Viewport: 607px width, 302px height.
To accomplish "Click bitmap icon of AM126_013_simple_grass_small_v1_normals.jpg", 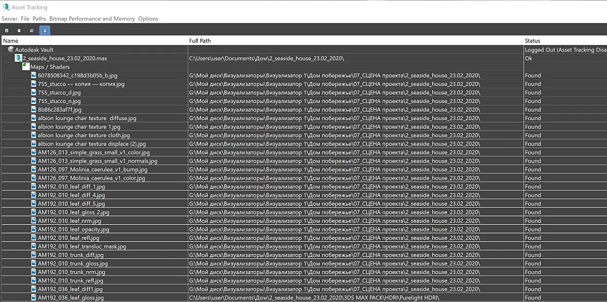I will tap(34, 161).
